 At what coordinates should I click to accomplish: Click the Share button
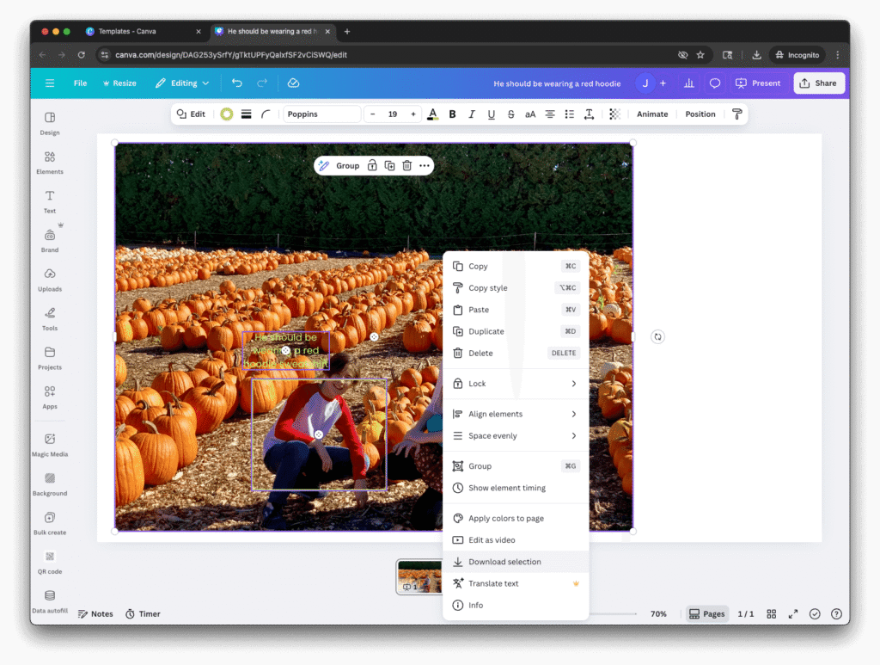pos(818,83)
